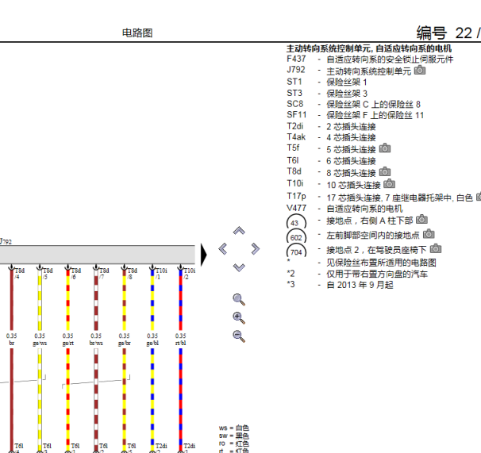Click the 'br/ws' wire color label
This screenshot has height=453, width=481.
tap(96, 343)
